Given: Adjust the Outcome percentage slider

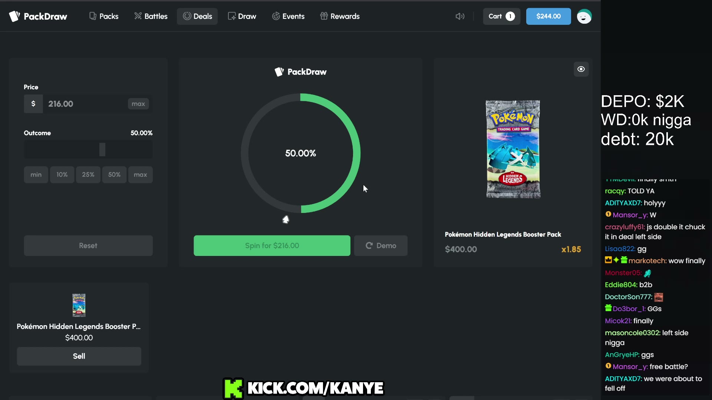Looking at the screenshot, I should pos(102,150).
